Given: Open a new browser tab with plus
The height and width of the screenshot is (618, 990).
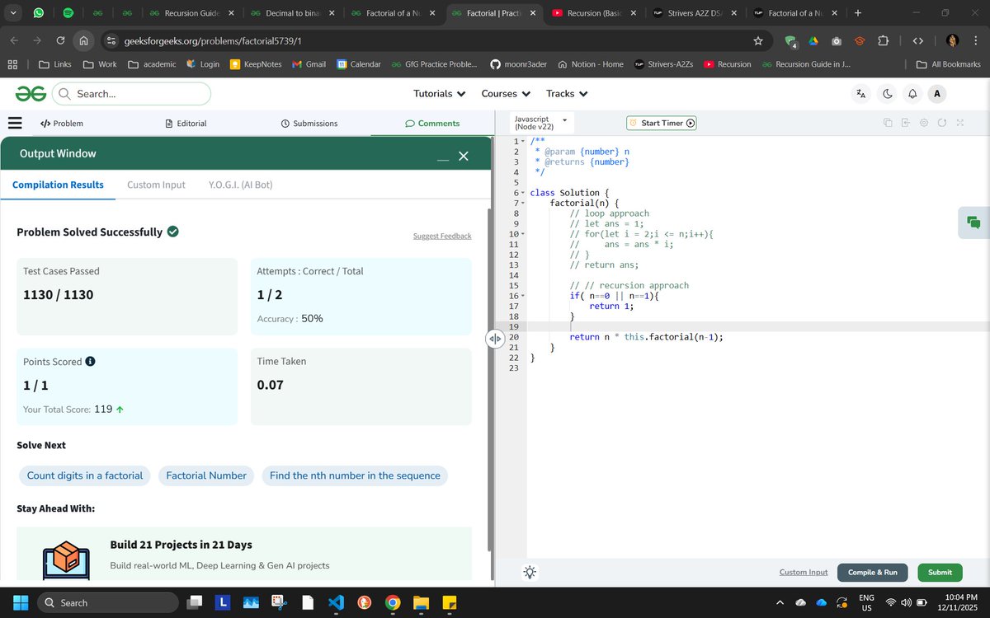Looking at the screenshot, I should coord(858,13).
